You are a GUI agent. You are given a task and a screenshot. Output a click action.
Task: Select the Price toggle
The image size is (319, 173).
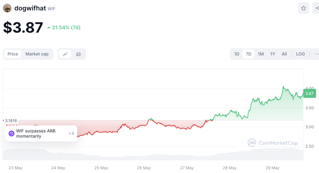pyautogui.click(x=12, y=54)
